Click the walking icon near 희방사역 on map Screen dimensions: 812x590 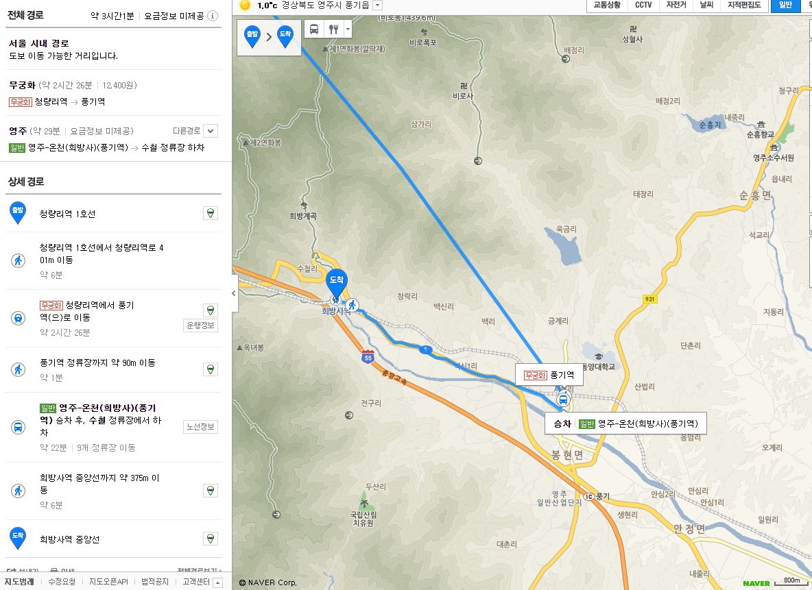(353, 306)
